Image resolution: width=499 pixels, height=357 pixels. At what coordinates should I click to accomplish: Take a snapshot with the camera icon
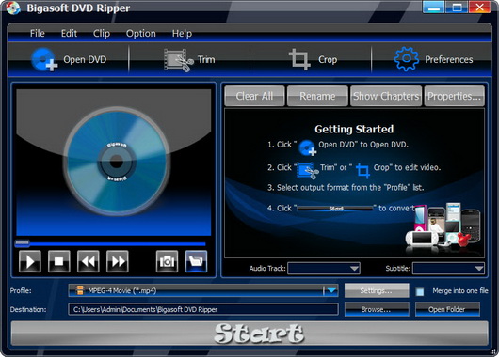(167, 261)
